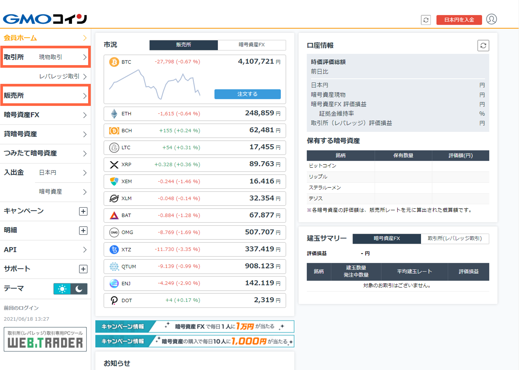
Task: Click XTZ change -11.730 (-3.35 %)
Action: [177, 249]
